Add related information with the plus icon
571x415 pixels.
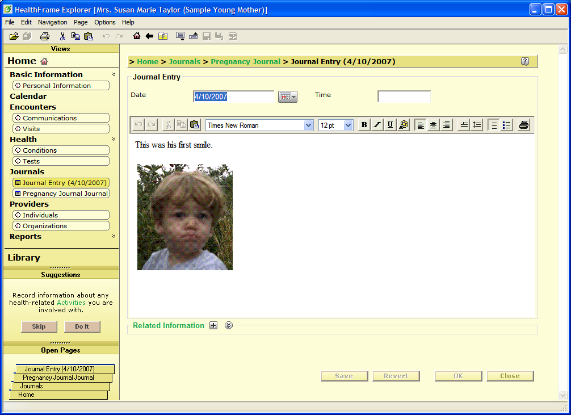coord(213,325)
